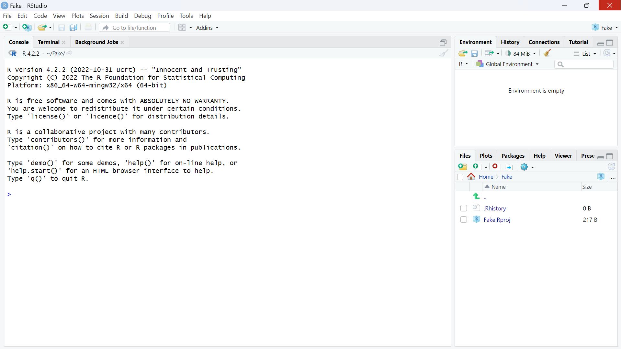
Task: Open the File menu
Action: 7,16
